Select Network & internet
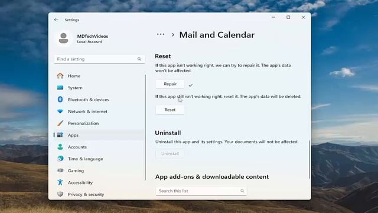This screenshot has height=213, width=378. click(99, 111)
